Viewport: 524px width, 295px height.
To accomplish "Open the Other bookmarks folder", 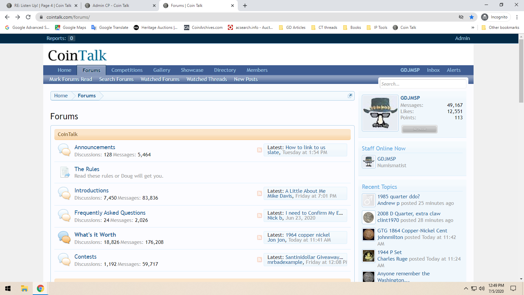I will pos(500,28).
